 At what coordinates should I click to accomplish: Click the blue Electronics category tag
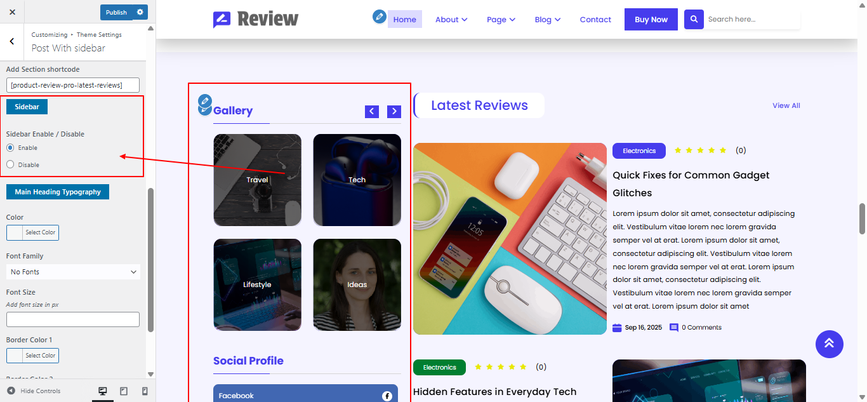pyautogui.click(x=639, y=151)
